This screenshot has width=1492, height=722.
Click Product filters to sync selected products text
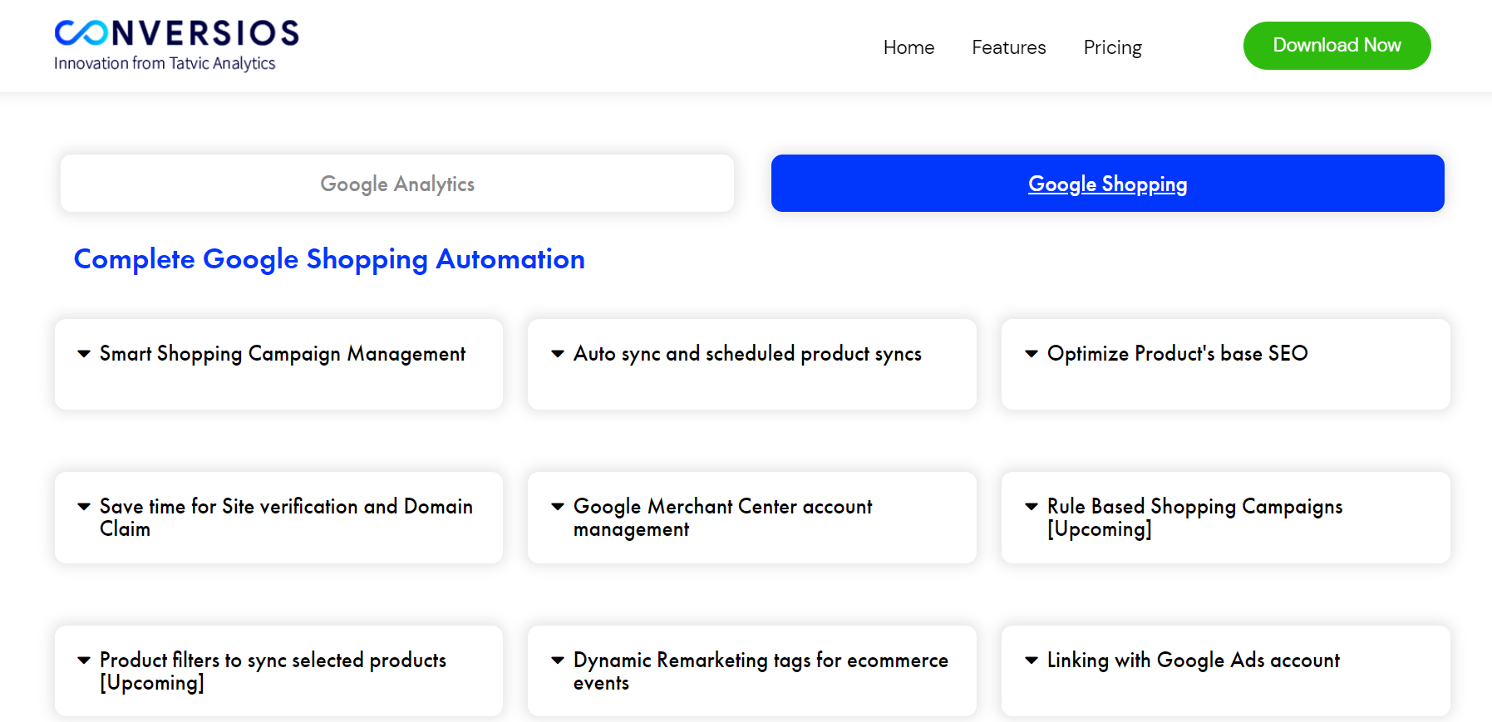click(273, 671)
